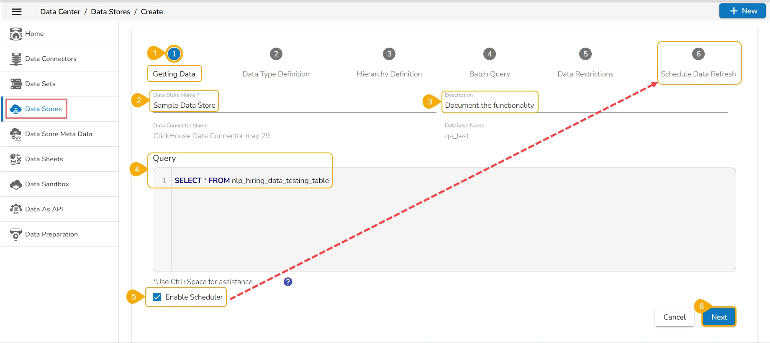Click the Home sidebar icon

point(16,34)
